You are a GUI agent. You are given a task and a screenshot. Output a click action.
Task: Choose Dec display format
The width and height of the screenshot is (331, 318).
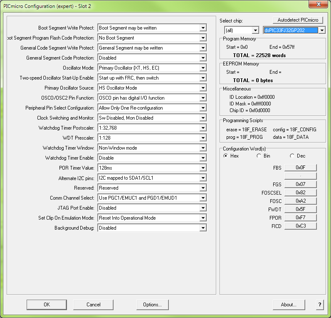(292, 156)
